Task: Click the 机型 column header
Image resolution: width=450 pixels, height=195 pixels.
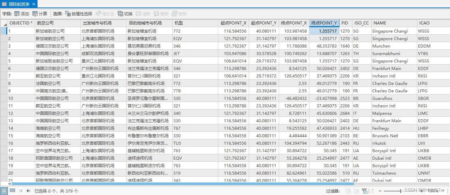Action: pyautogui.click(x=195, y=23)
